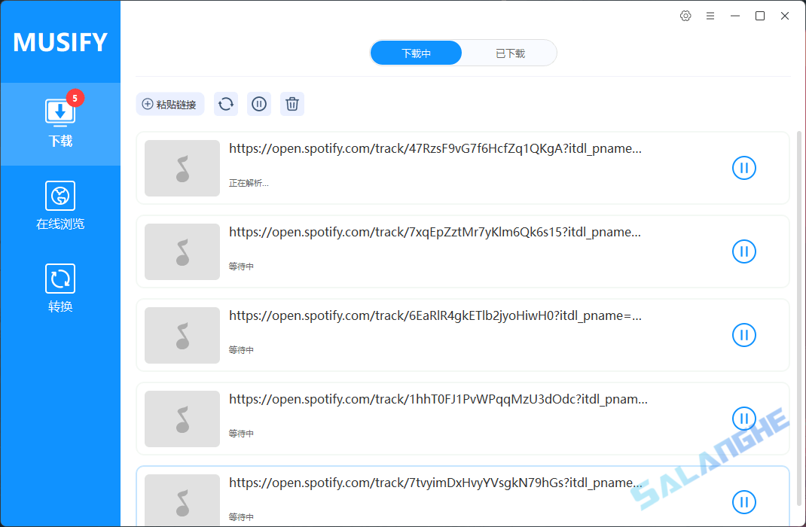
Task: Open the 转换 (convert) tool from sidebar
Action: tap(60, 287)
